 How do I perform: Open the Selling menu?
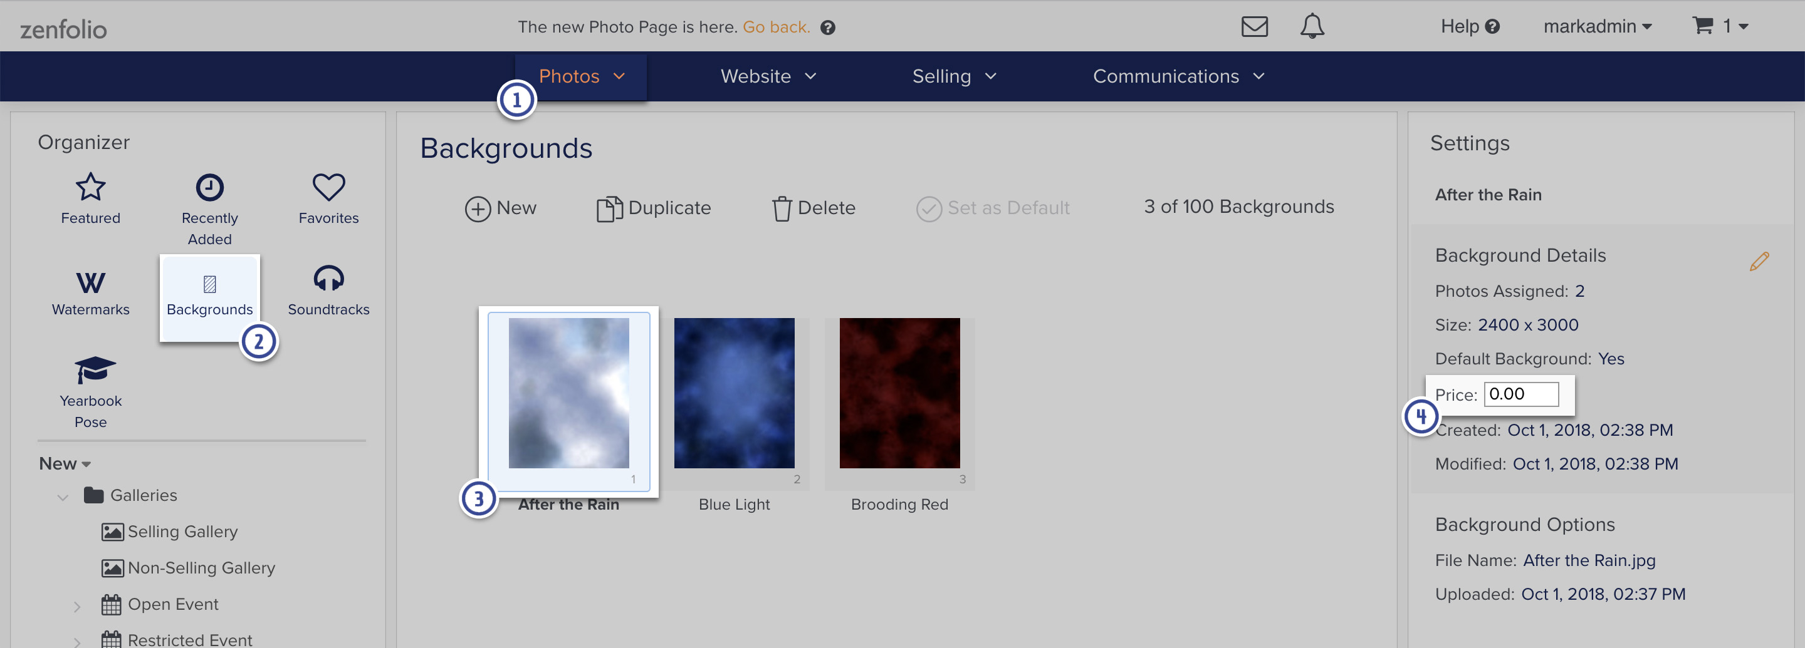point(954,76)
